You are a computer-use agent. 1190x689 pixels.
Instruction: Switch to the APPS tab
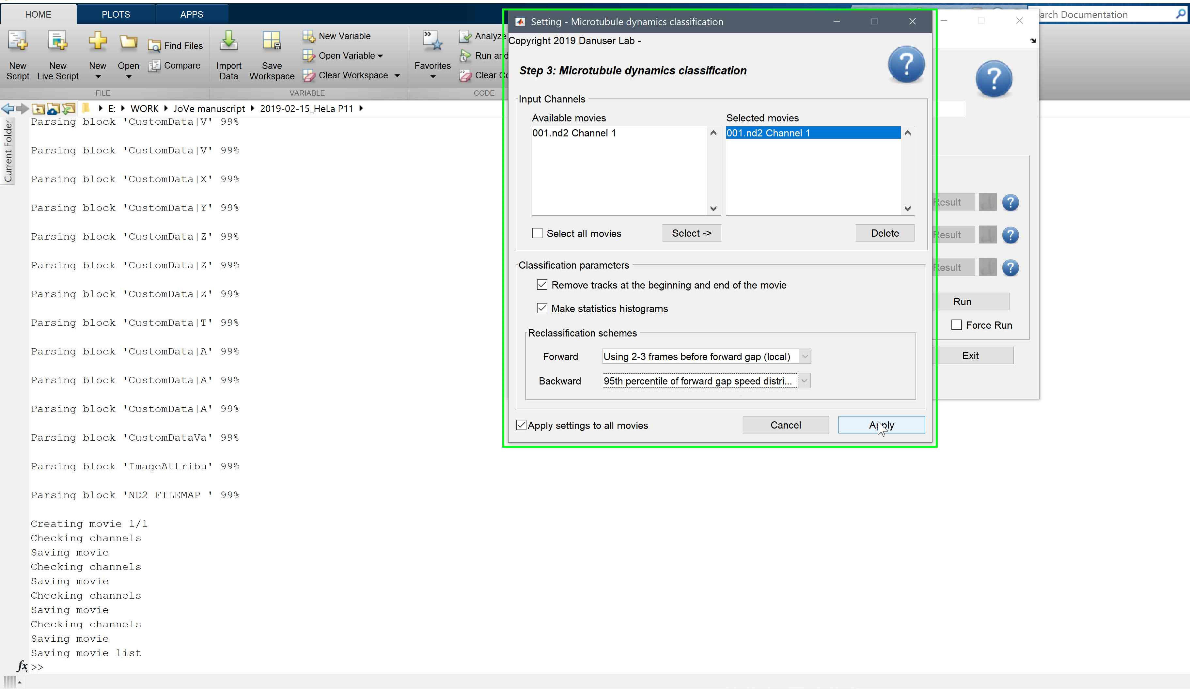pos(191,14)
